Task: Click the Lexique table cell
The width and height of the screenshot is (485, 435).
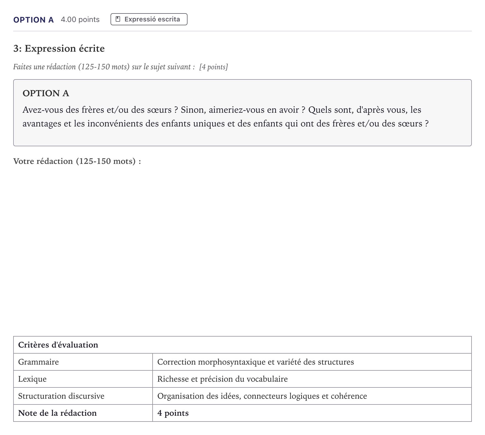Action: pos(83,379)
